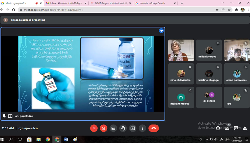Show hidden system tray icons
This screenshot has width=250, height=143.
point(207,139)
